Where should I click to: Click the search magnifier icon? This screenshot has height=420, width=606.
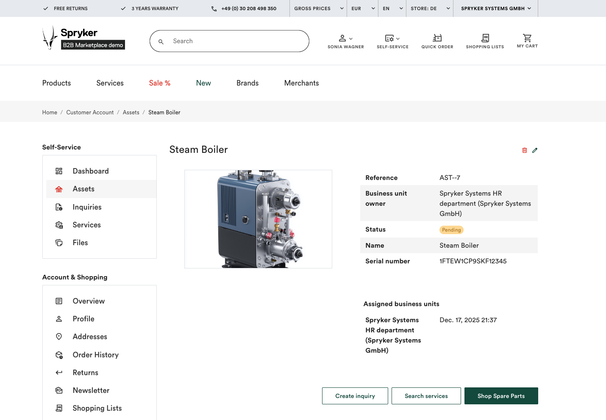coord(161,41)
